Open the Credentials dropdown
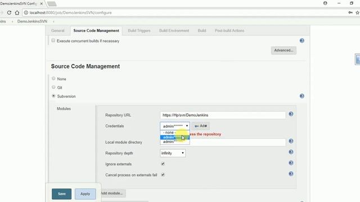The width and height of the screenshot is (360, 202). coord(175,126)
